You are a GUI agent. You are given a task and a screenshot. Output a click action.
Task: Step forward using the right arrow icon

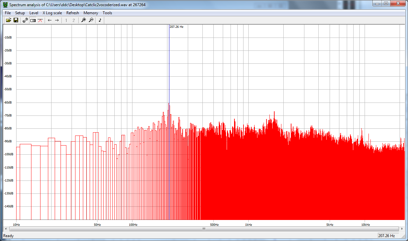coord(57,20)
